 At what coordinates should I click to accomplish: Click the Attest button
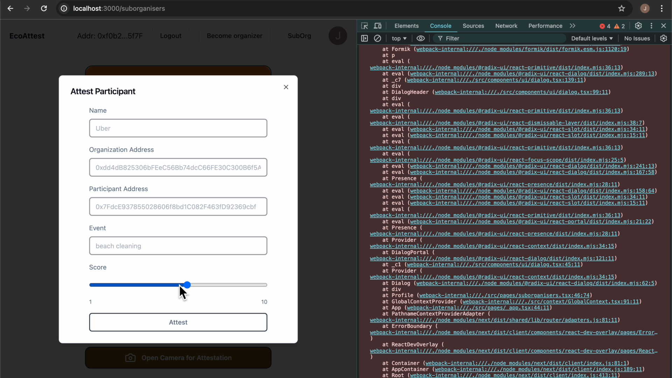[178, 322]
